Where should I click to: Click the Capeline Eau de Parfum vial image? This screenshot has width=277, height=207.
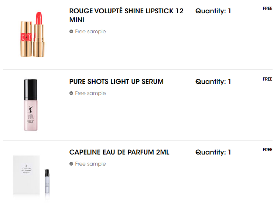pyautogui.click(x=47, y=181)
